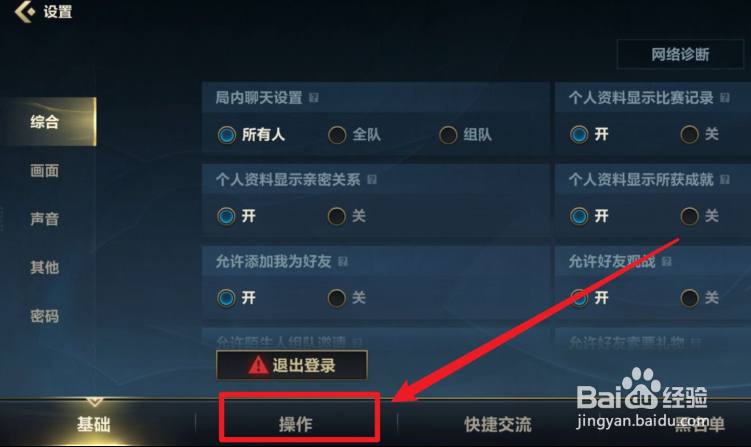This screenshot has width=751, height=447.
Task: Click help icon beside 允许添加我为好友
Action: 343,262
